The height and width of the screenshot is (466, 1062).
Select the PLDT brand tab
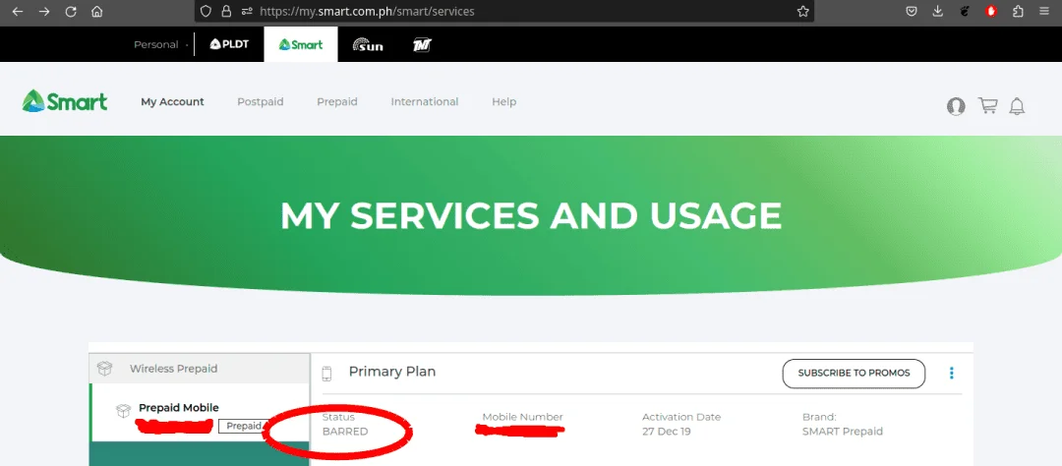(x=229, y=44)
